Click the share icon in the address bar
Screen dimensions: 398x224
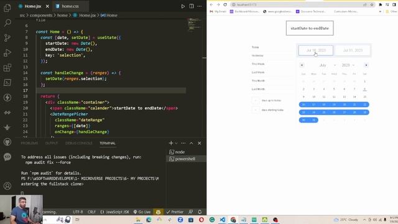pos(365,4)
